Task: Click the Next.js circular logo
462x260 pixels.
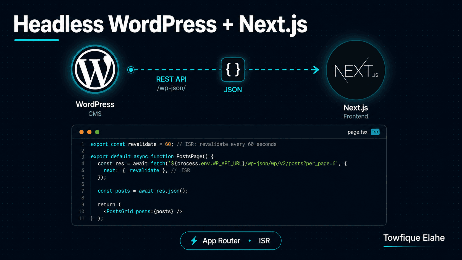Action: tap(356, 70)
